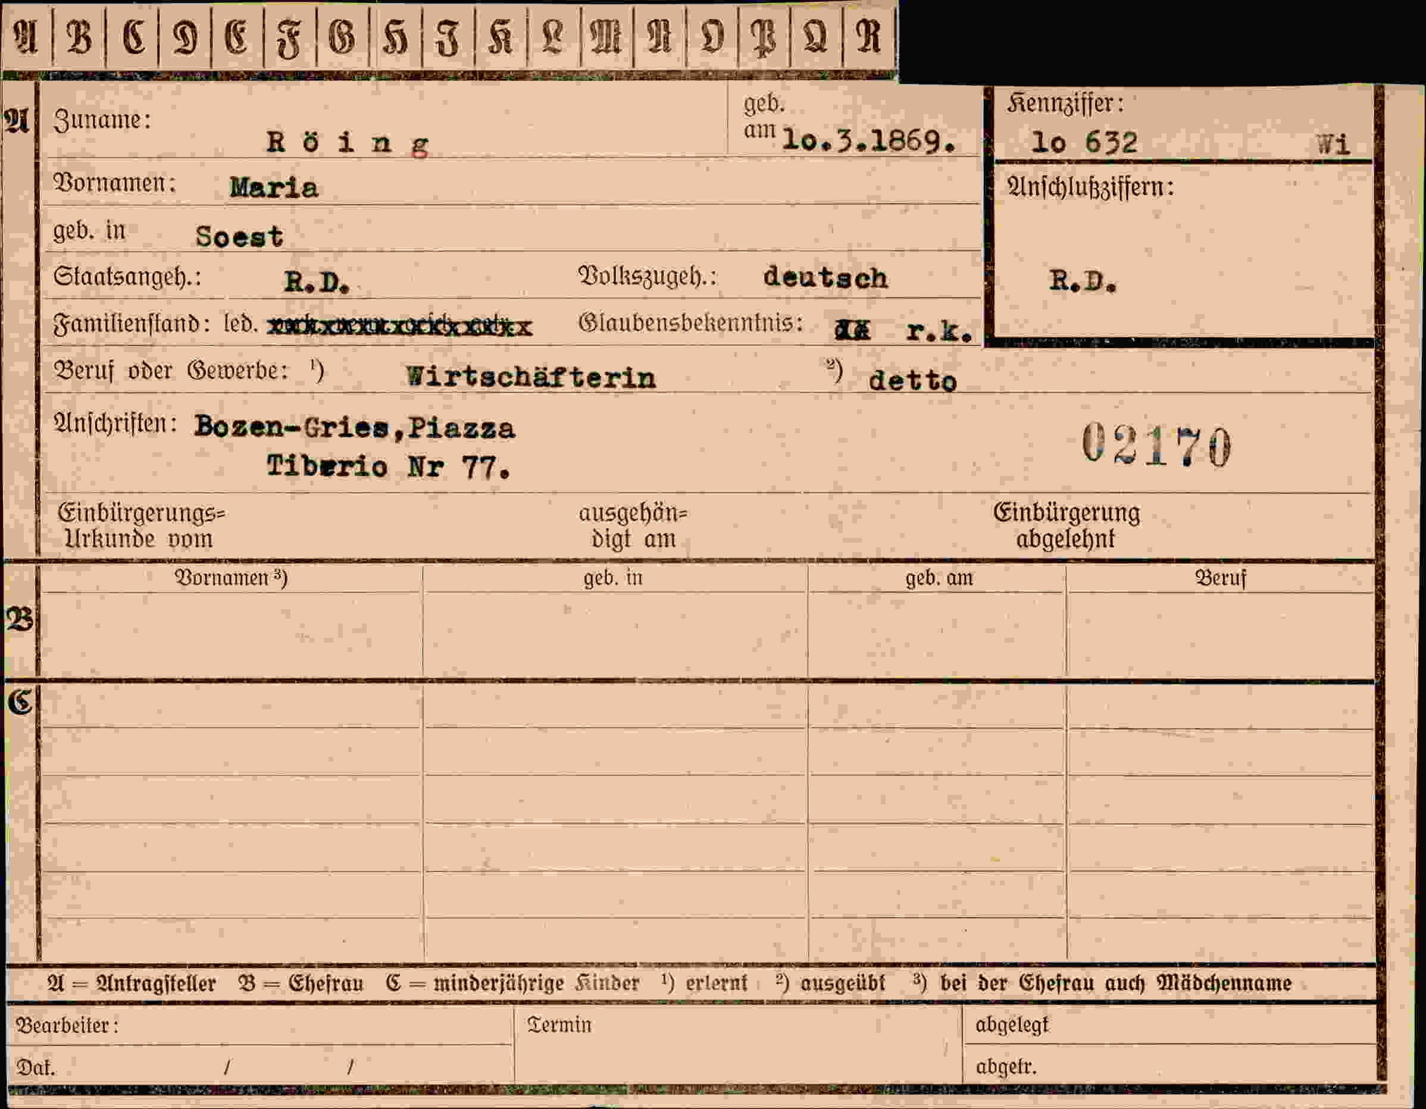The image size is (1426, 1109).
Task: Click the word 'detto'
Action: [913, 381]
